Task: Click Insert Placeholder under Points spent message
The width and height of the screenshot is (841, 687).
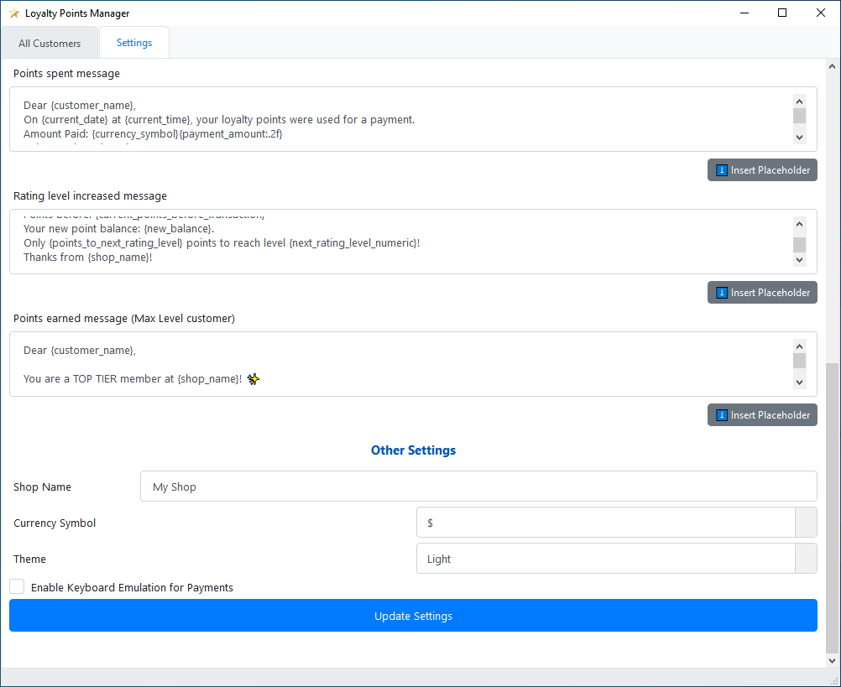Action: (762, 170)
